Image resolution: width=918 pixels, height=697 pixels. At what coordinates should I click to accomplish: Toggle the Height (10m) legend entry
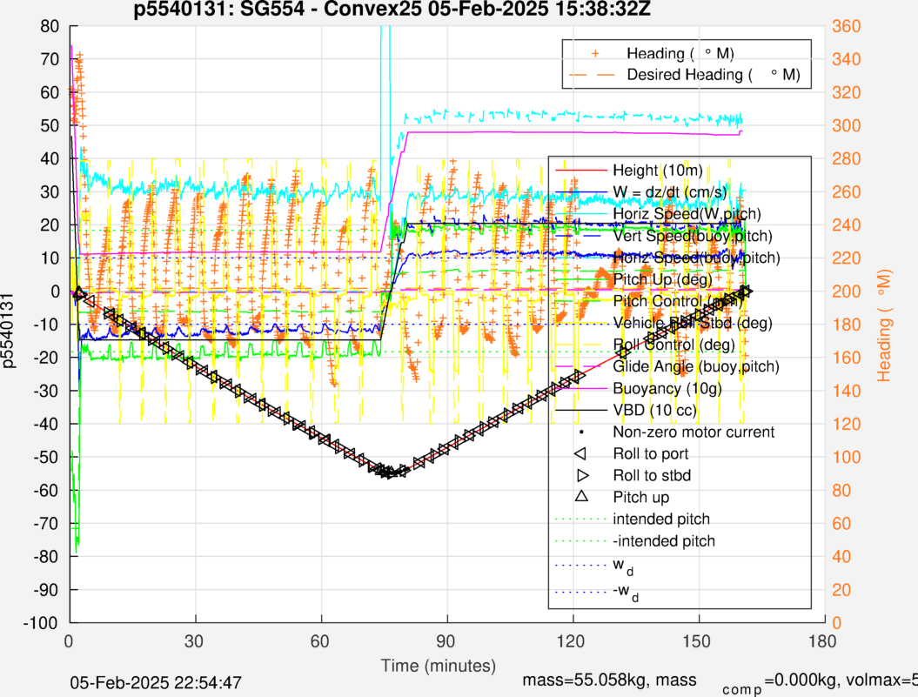(x=657, y=170)
